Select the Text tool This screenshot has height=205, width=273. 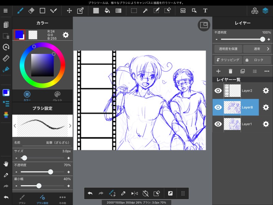click(205, 11)
